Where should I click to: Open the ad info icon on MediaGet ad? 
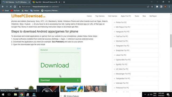click(x=78, y=48)
